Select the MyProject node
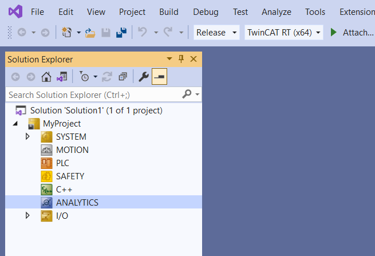Viewport: 375px width, 256px height. click(x=62, y=124)
